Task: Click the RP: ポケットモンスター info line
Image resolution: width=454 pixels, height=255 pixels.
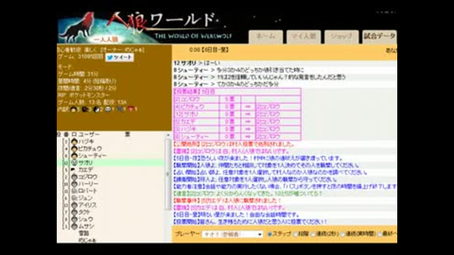Action: click(84, 95)
